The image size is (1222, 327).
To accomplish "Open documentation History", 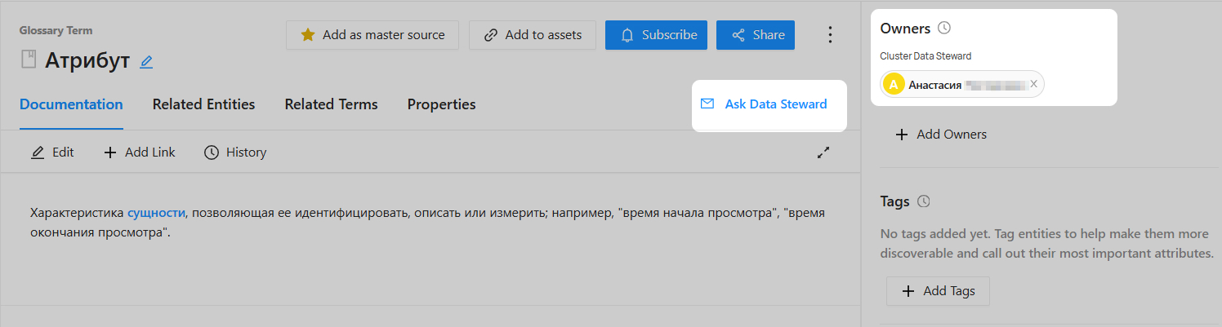I will [235, 152].
